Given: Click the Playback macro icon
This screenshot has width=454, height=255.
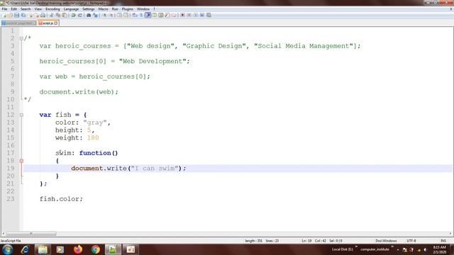Looking at the screenshot, I should point(196,15).
